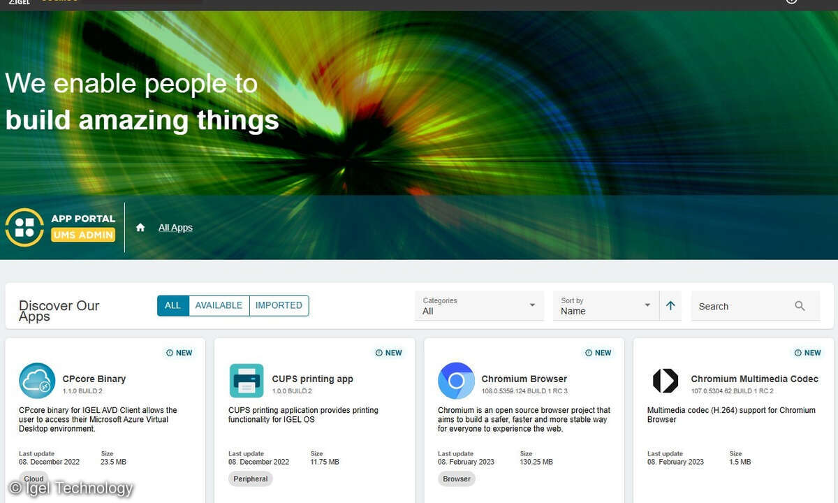Switch to the IMPORTED filter tab

279,305
